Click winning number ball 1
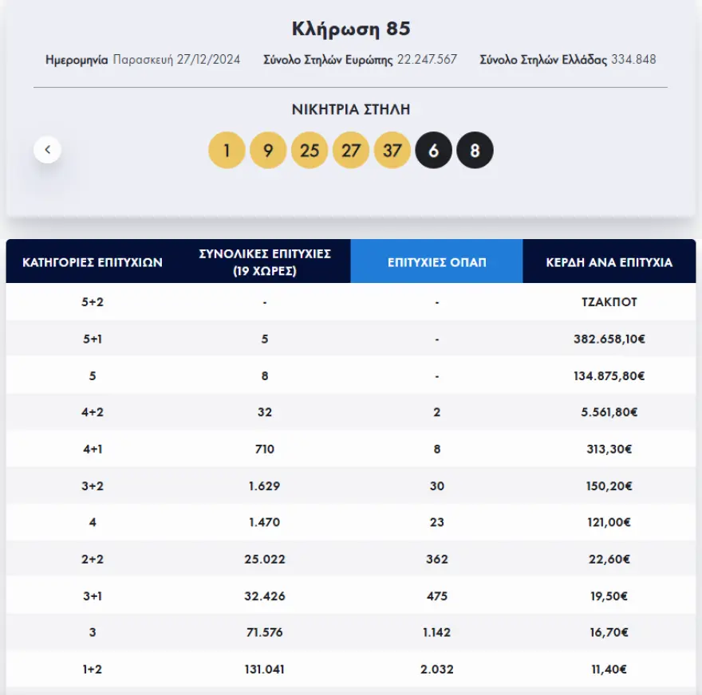702x695 pixels. click(227, 150)
